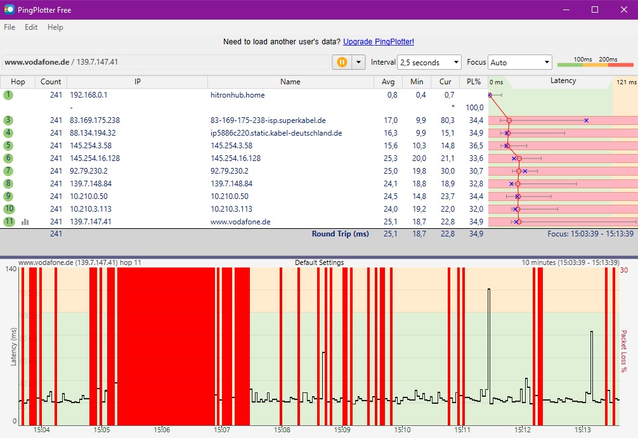Open the File menu

pos(10,27)
